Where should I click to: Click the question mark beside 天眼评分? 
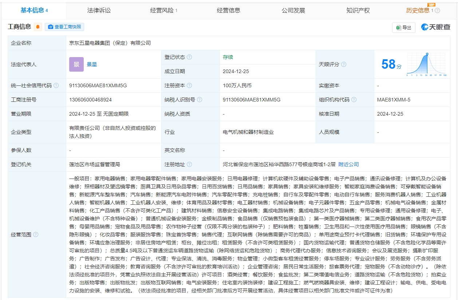[344, 64]
